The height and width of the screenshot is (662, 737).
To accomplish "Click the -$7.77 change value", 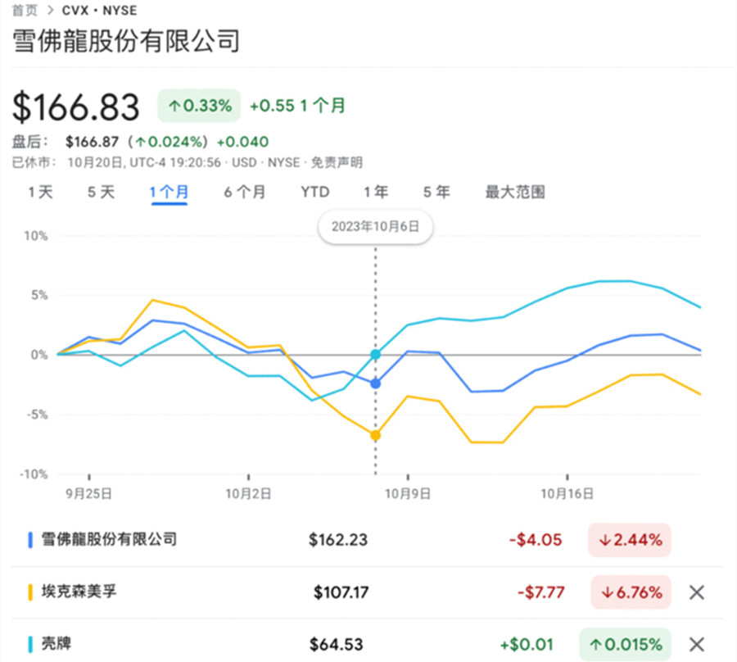I will click(541, 592).
